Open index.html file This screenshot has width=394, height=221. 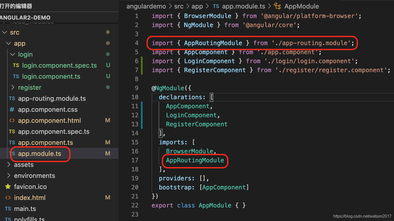pyautogui.click(x=30, y=198)
